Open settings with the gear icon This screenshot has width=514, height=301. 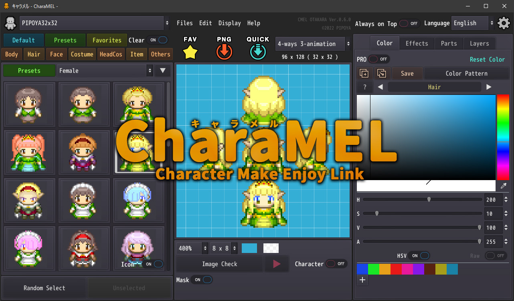504,23
